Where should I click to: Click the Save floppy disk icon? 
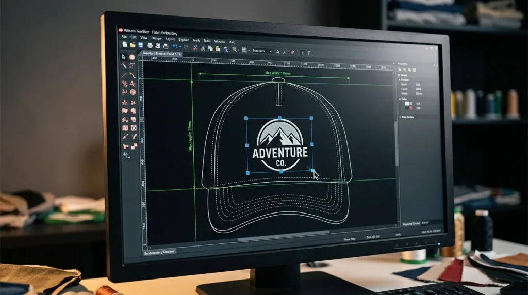click(141, 45)
